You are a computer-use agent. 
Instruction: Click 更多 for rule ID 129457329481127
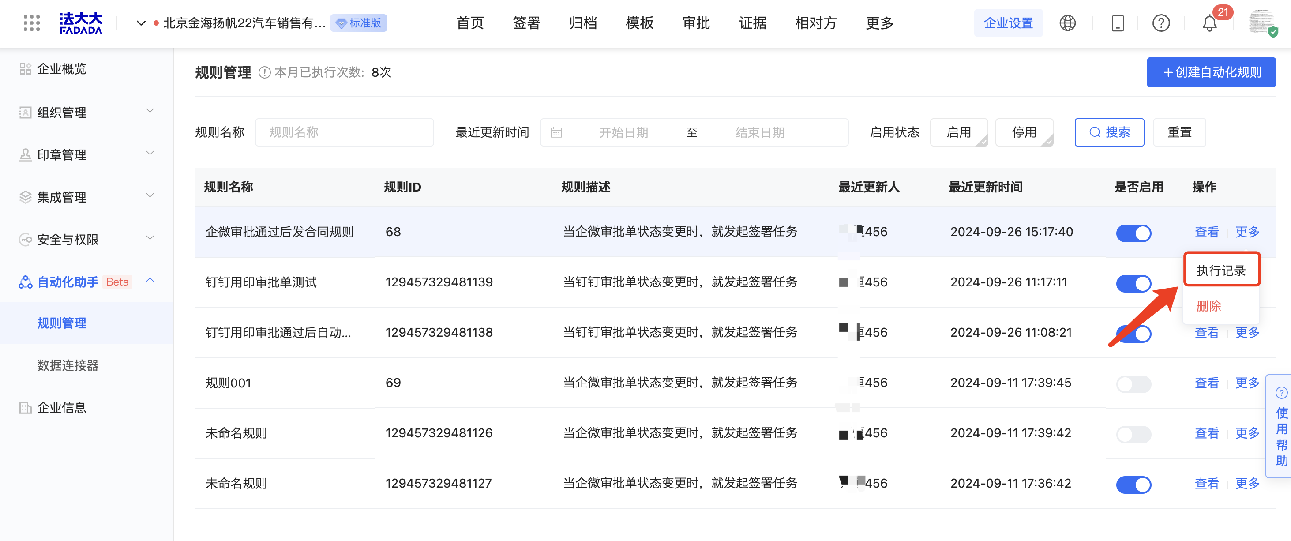pyautogui.click(x=1247, y=483)
